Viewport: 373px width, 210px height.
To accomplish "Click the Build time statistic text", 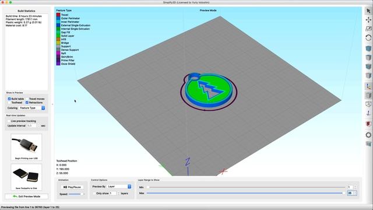I will click(x=23, y=16).
